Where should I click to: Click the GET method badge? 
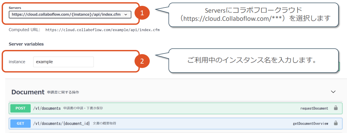click(20, 123)
